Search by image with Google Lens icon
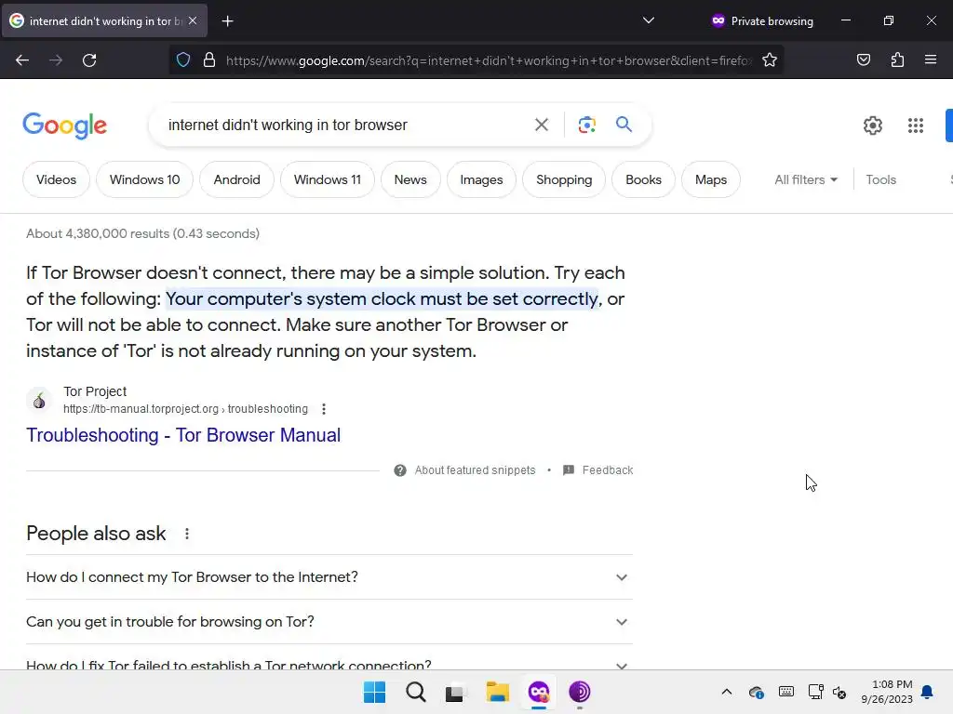953x714 pixels. [586, 126]
